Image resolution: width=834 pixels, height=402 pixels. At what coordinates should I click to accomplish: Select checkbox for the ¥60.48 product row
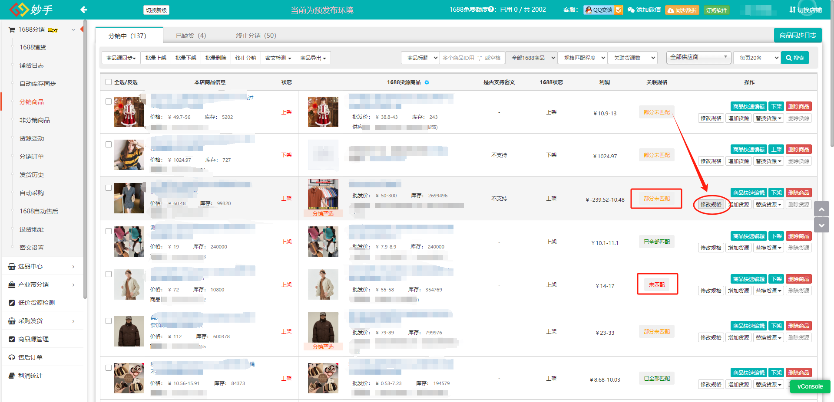(109, 188)
